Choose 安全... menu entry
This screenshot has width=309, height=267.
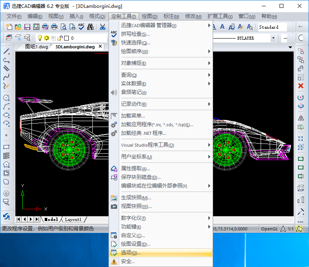[x=161, y=261]
